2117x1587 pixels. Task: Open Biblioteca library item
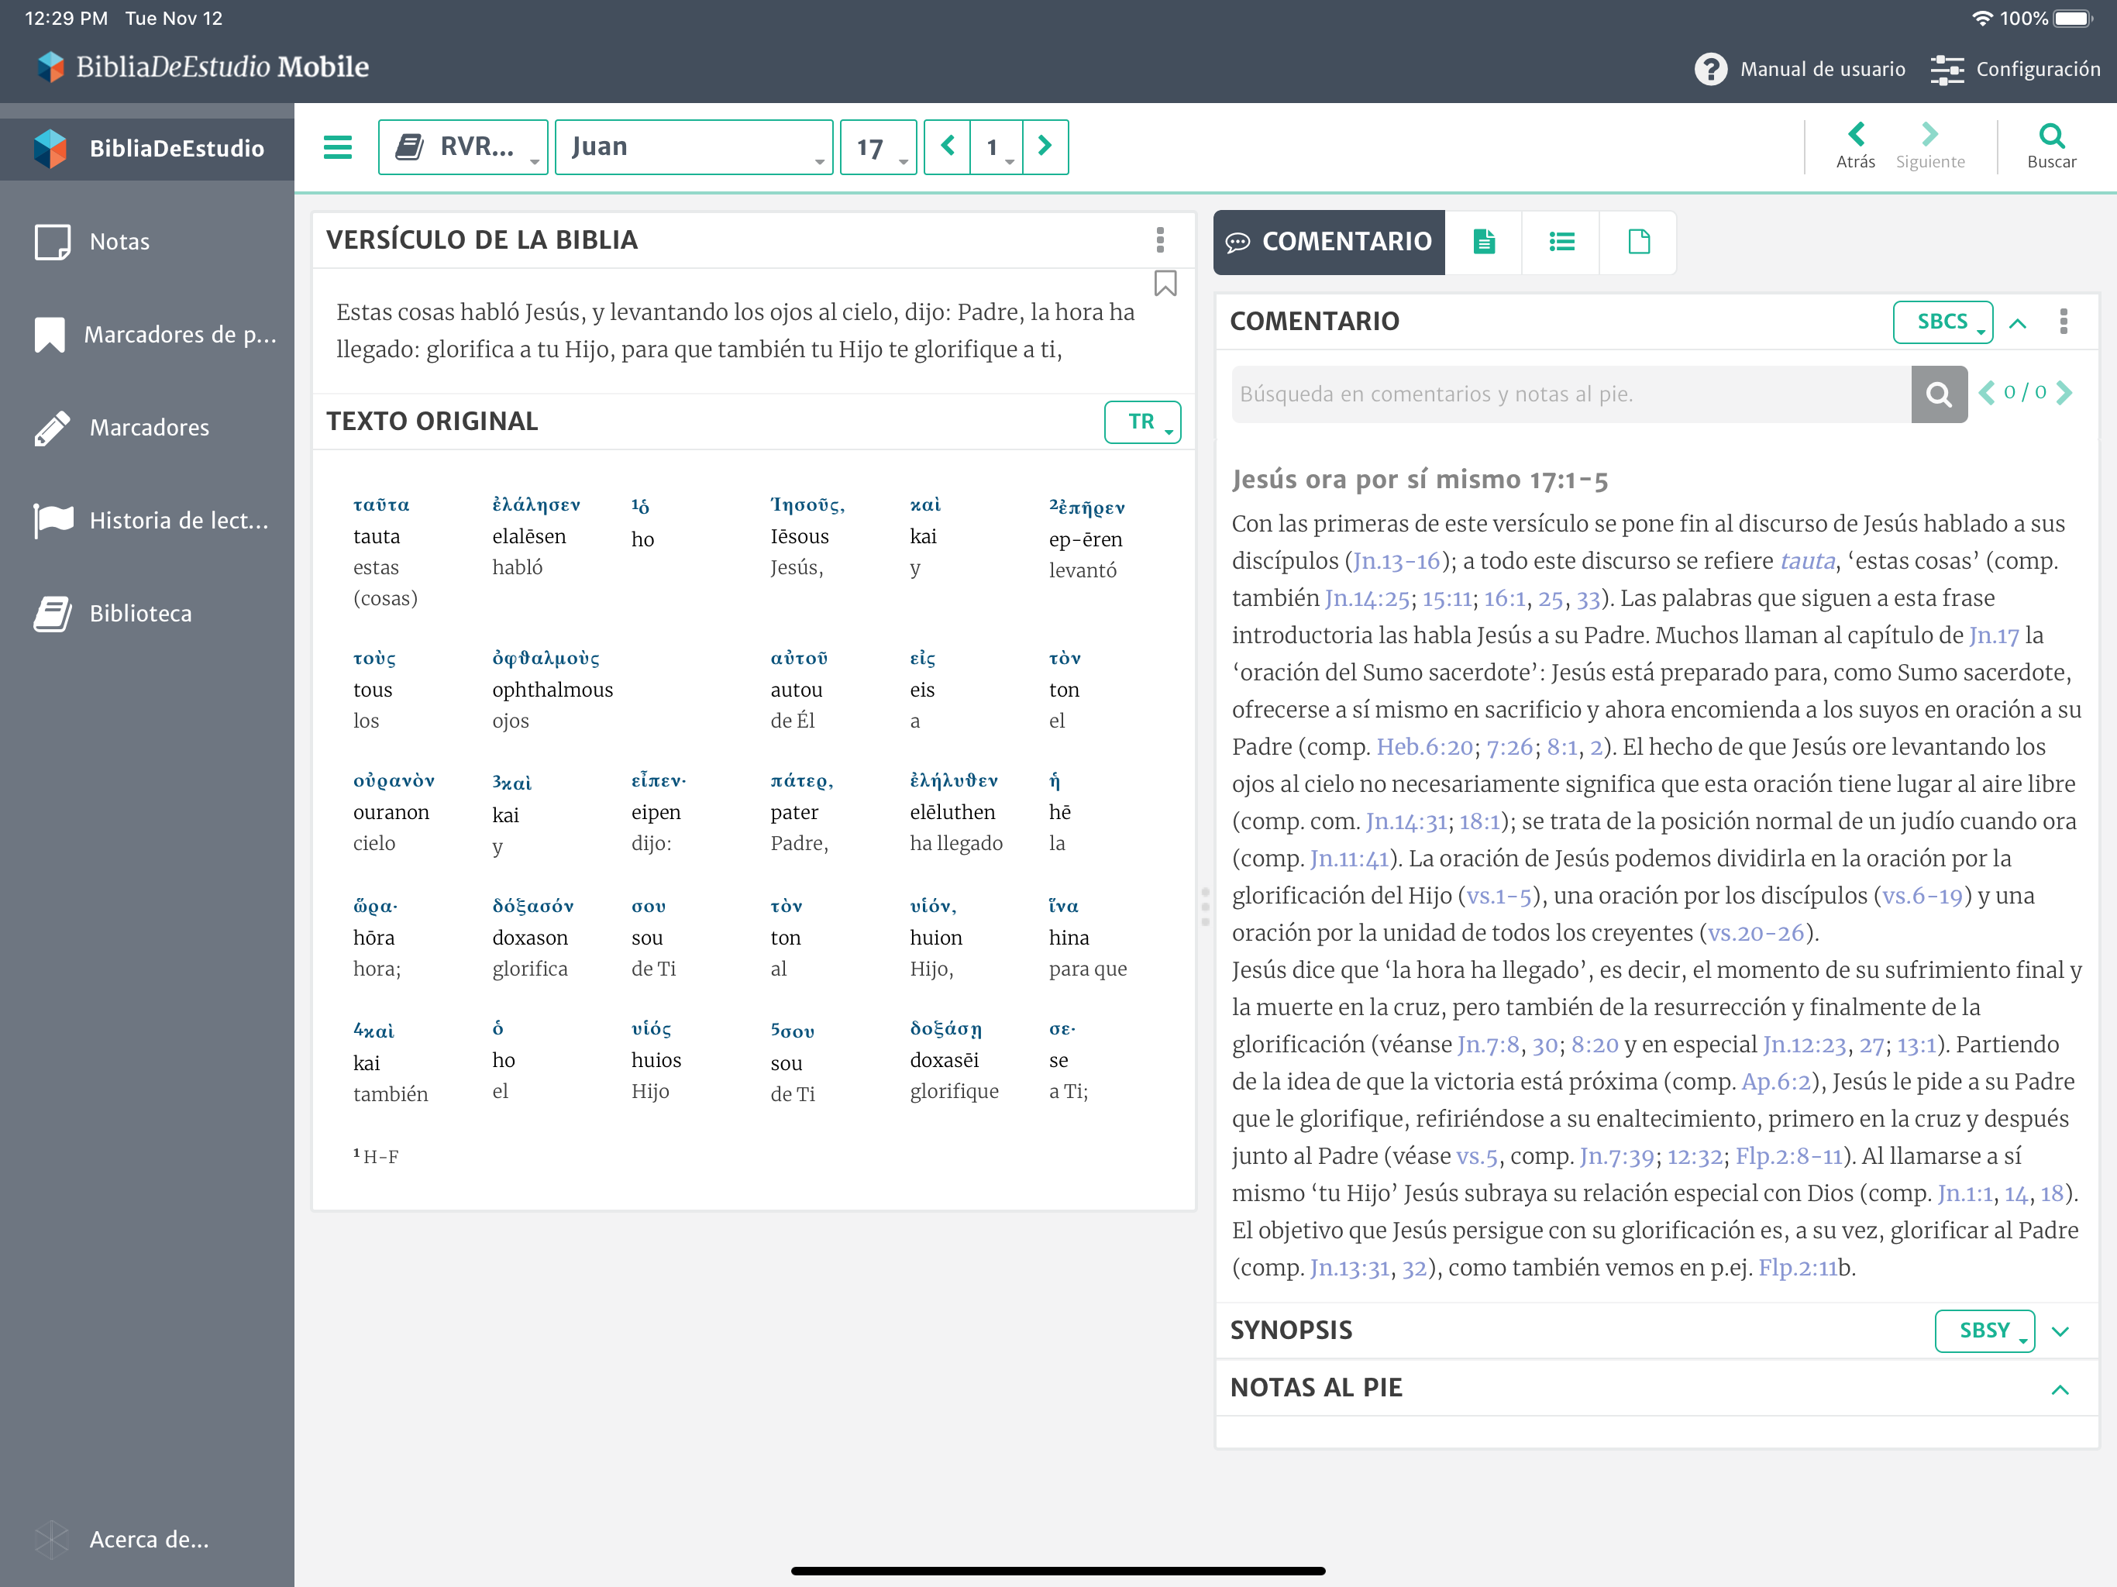(147, 614)
